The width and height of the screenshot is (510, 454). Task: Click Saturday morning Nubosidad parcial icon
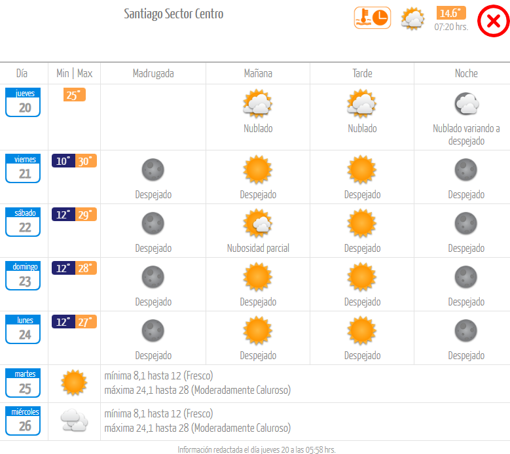tap(258, 224)
